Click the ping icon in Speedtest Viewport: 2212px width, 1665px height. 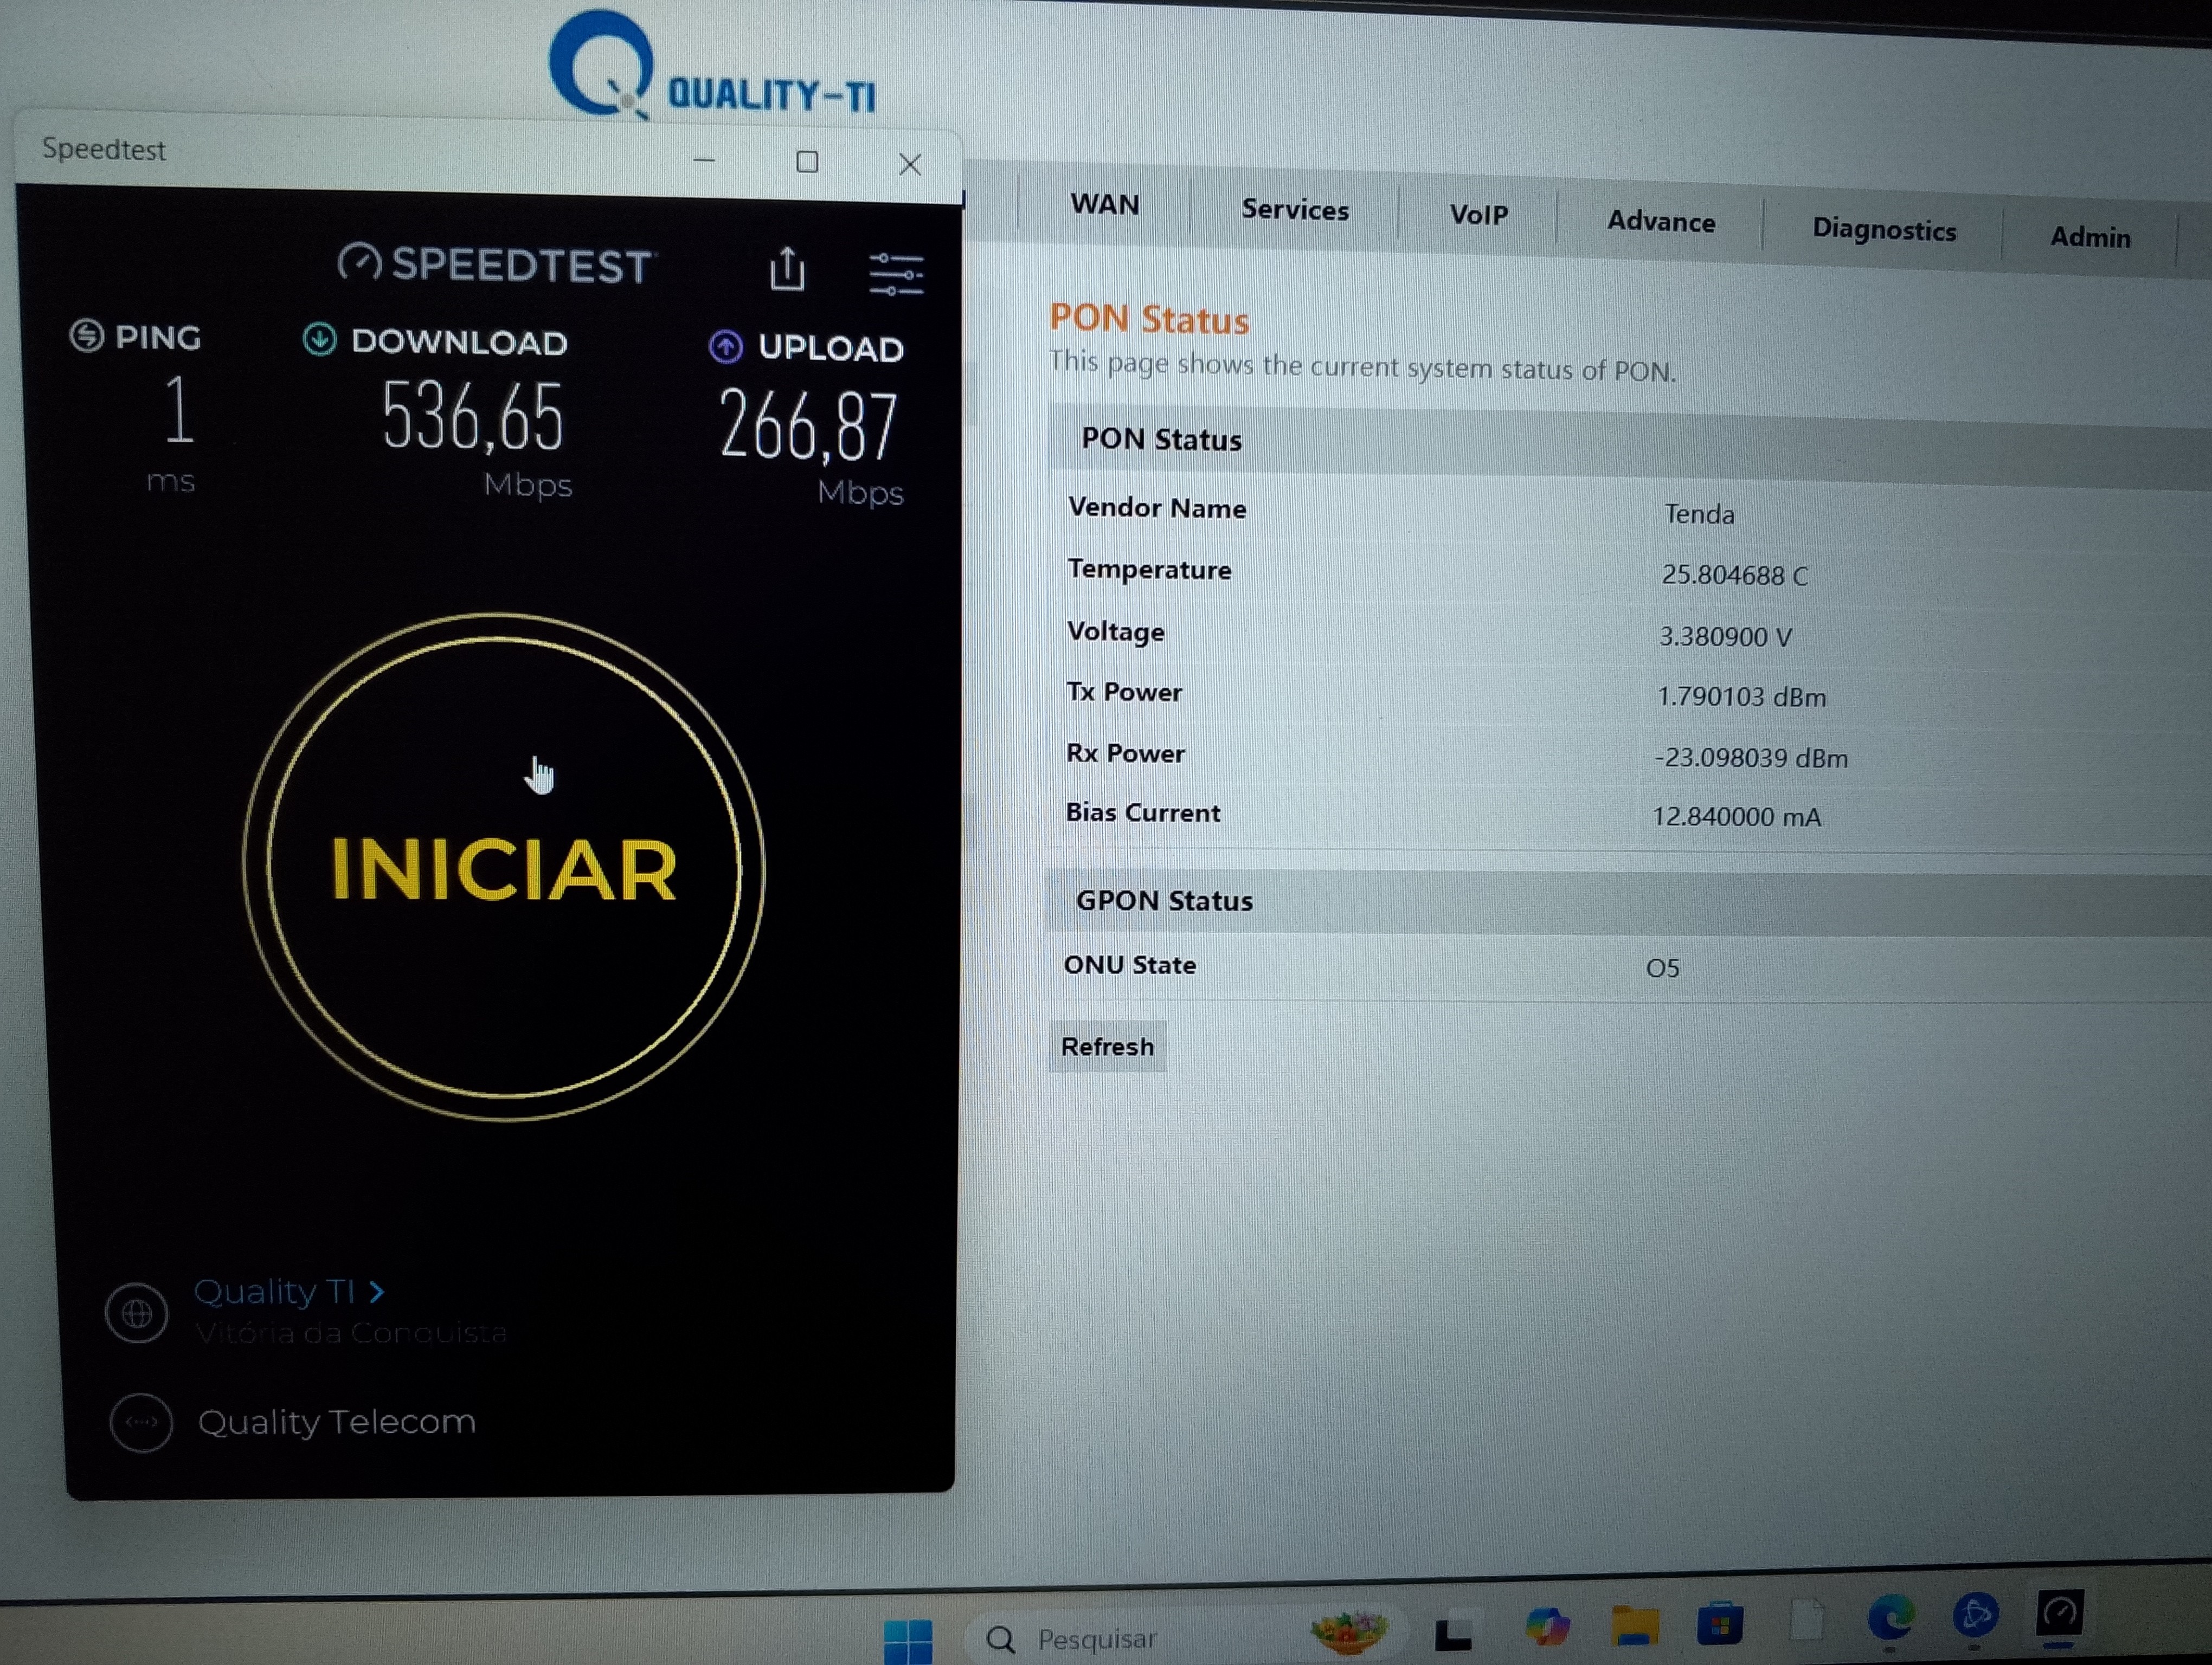(x=87, y=336)
